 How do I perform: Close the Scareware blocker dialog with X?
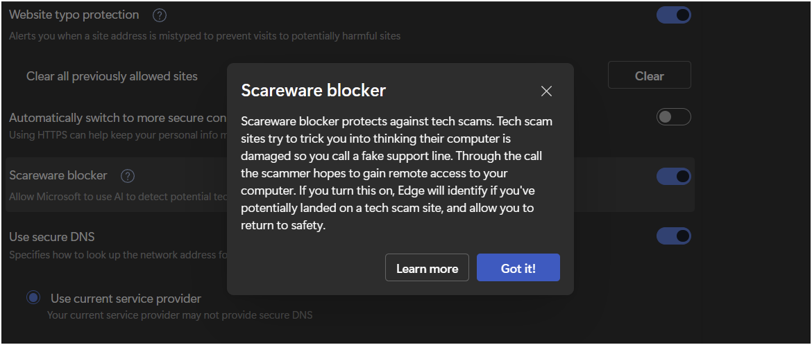(546, 91)
